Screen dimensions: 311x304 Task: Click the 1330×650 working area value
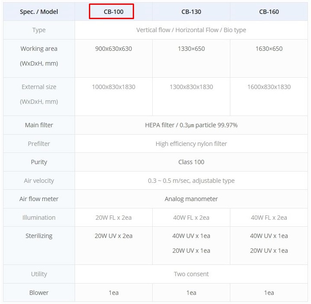coord(191,49)
